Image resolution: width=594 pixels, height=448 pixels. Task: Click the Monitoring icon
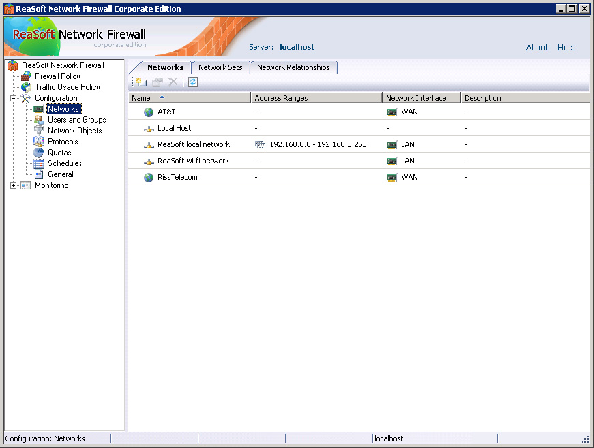coord(26,185)
